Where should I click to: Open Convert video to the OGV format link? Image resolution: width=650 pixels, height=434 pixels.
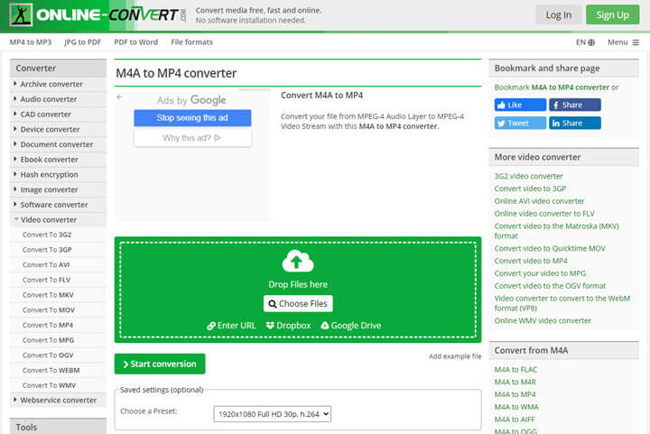[x=550, y=286]
